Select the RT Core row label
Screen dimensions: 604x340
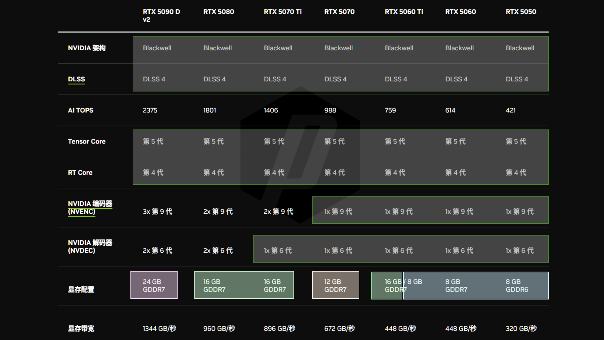[80, 173]
